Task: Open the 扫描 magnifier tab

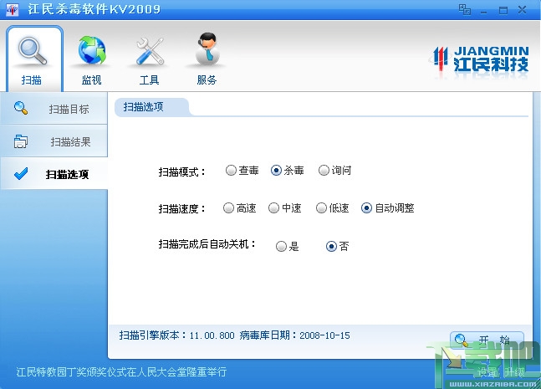Action: (x=34, y=59)
